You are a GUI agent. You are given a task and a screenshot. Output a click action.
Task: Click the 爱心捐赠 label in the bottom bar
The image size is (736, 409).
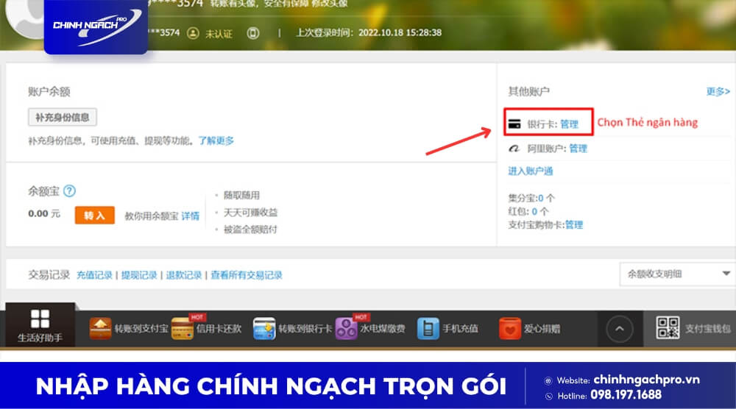pos(542,329)
